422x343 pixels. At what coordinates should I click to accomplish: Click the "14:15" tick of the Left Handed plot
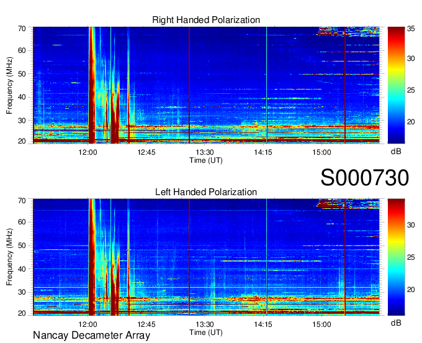[263, 324]
